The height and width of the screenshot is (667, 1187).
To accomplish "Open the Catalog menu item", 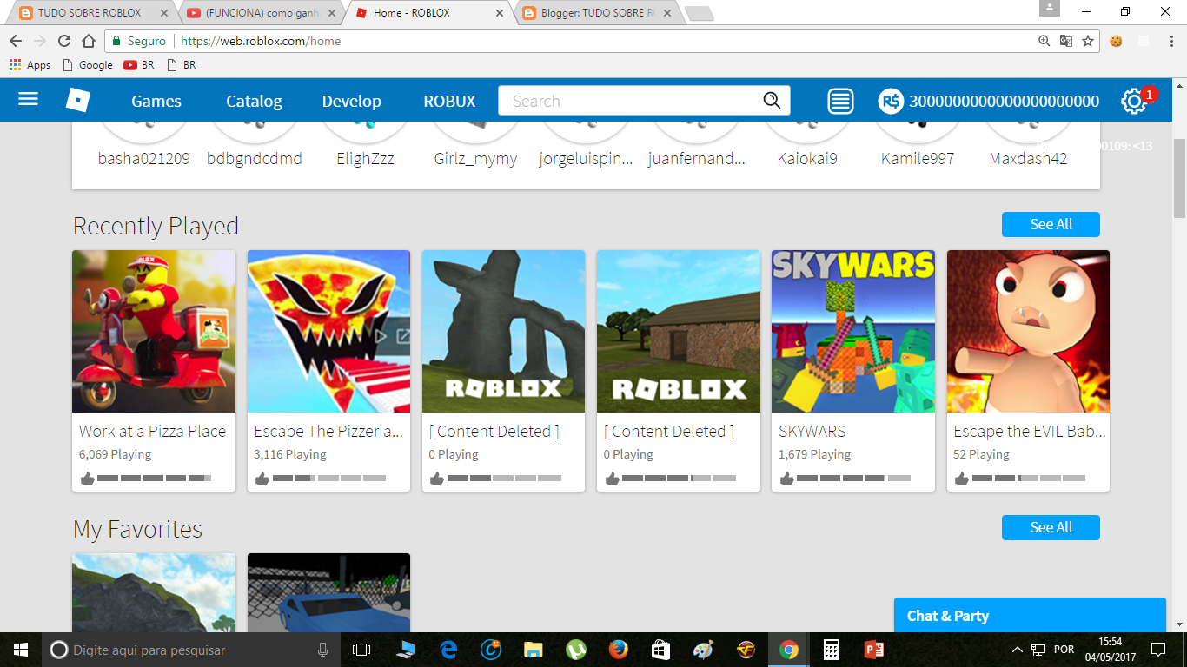I will pos(254,101).
